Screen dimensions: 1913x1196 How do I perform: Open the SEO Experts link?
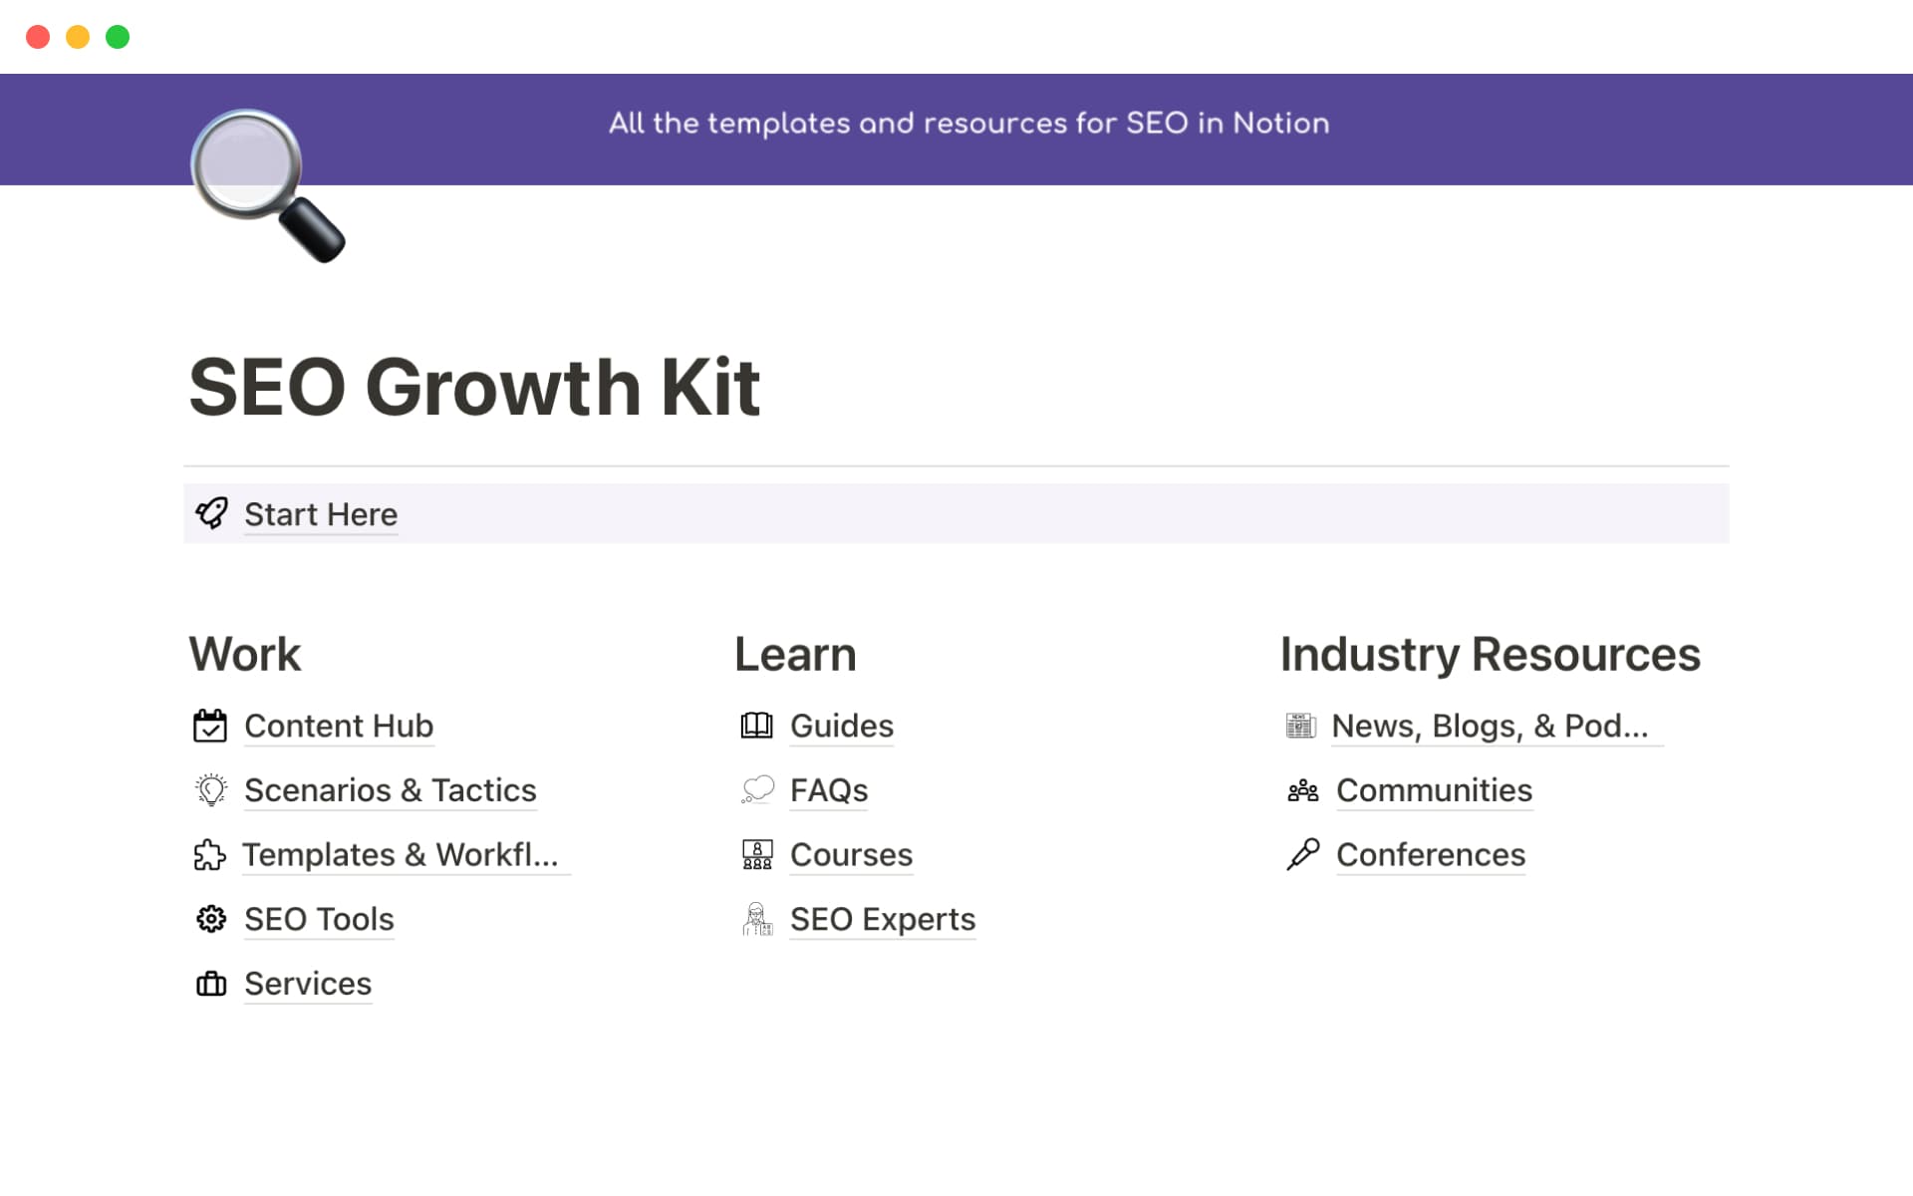coord(883,919)
